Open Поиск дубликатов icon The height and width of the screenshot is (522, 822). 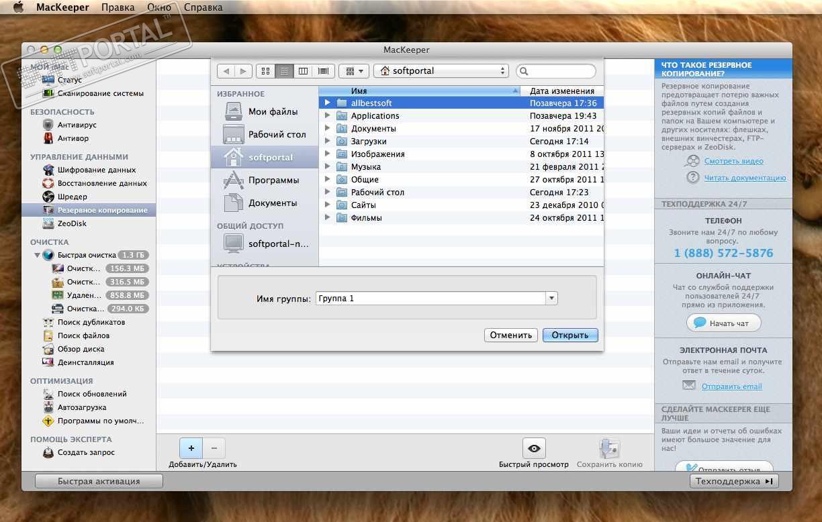48,322
